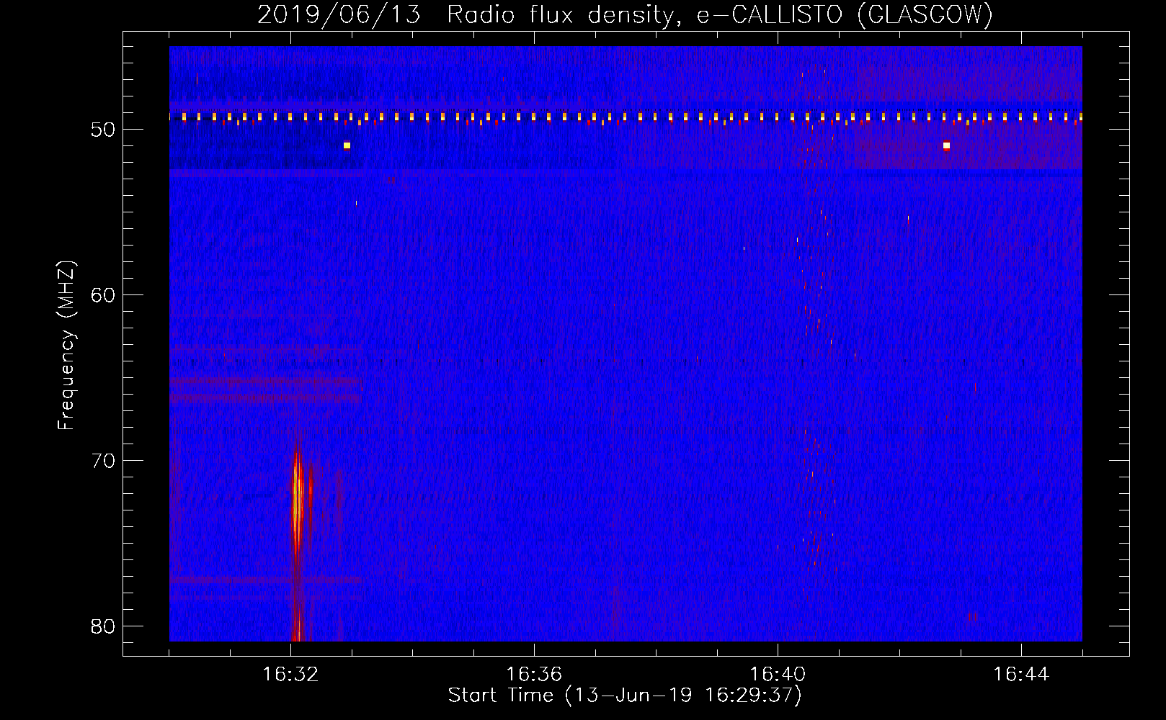
Task: Click the 70 MHz frequency tick label
Action: [103, 461]
